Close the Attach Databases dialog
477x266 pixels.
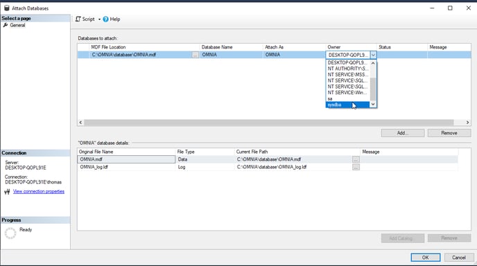click(469, 8)
